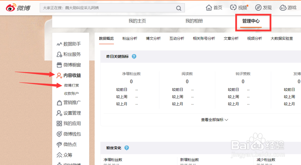Click the 我的应用 grid icon

pos(59,123)
